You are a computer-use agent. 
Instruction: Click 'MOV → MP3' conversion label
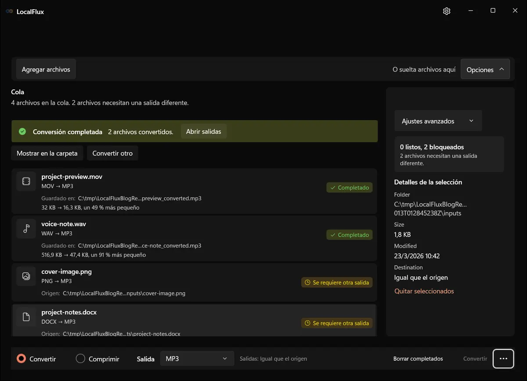(x=57, y=186)
